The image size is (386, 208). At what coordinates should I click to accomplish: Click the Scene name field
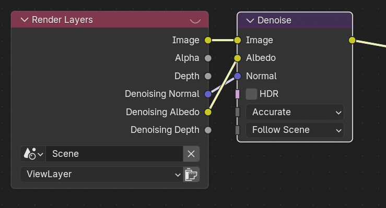point(114,154)
